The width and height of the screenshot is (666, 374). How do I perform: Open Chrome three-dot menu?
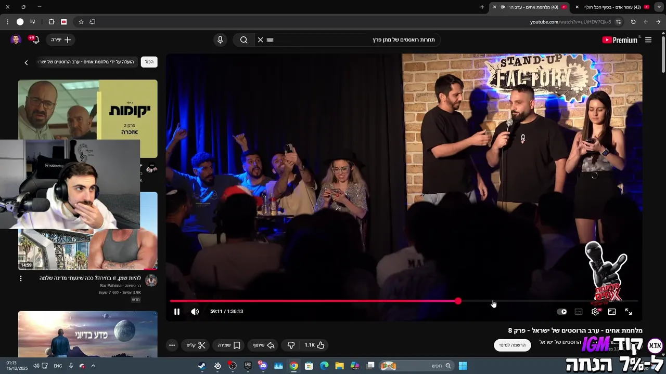[7, 22]
